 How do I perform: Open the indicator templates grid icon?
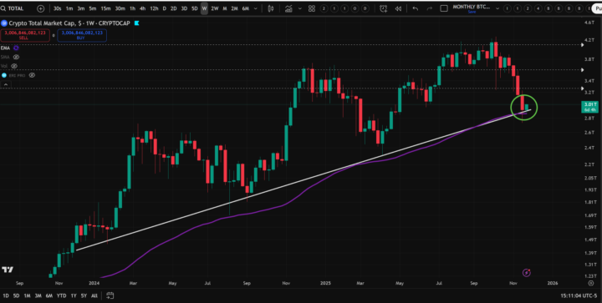(312, 8)
